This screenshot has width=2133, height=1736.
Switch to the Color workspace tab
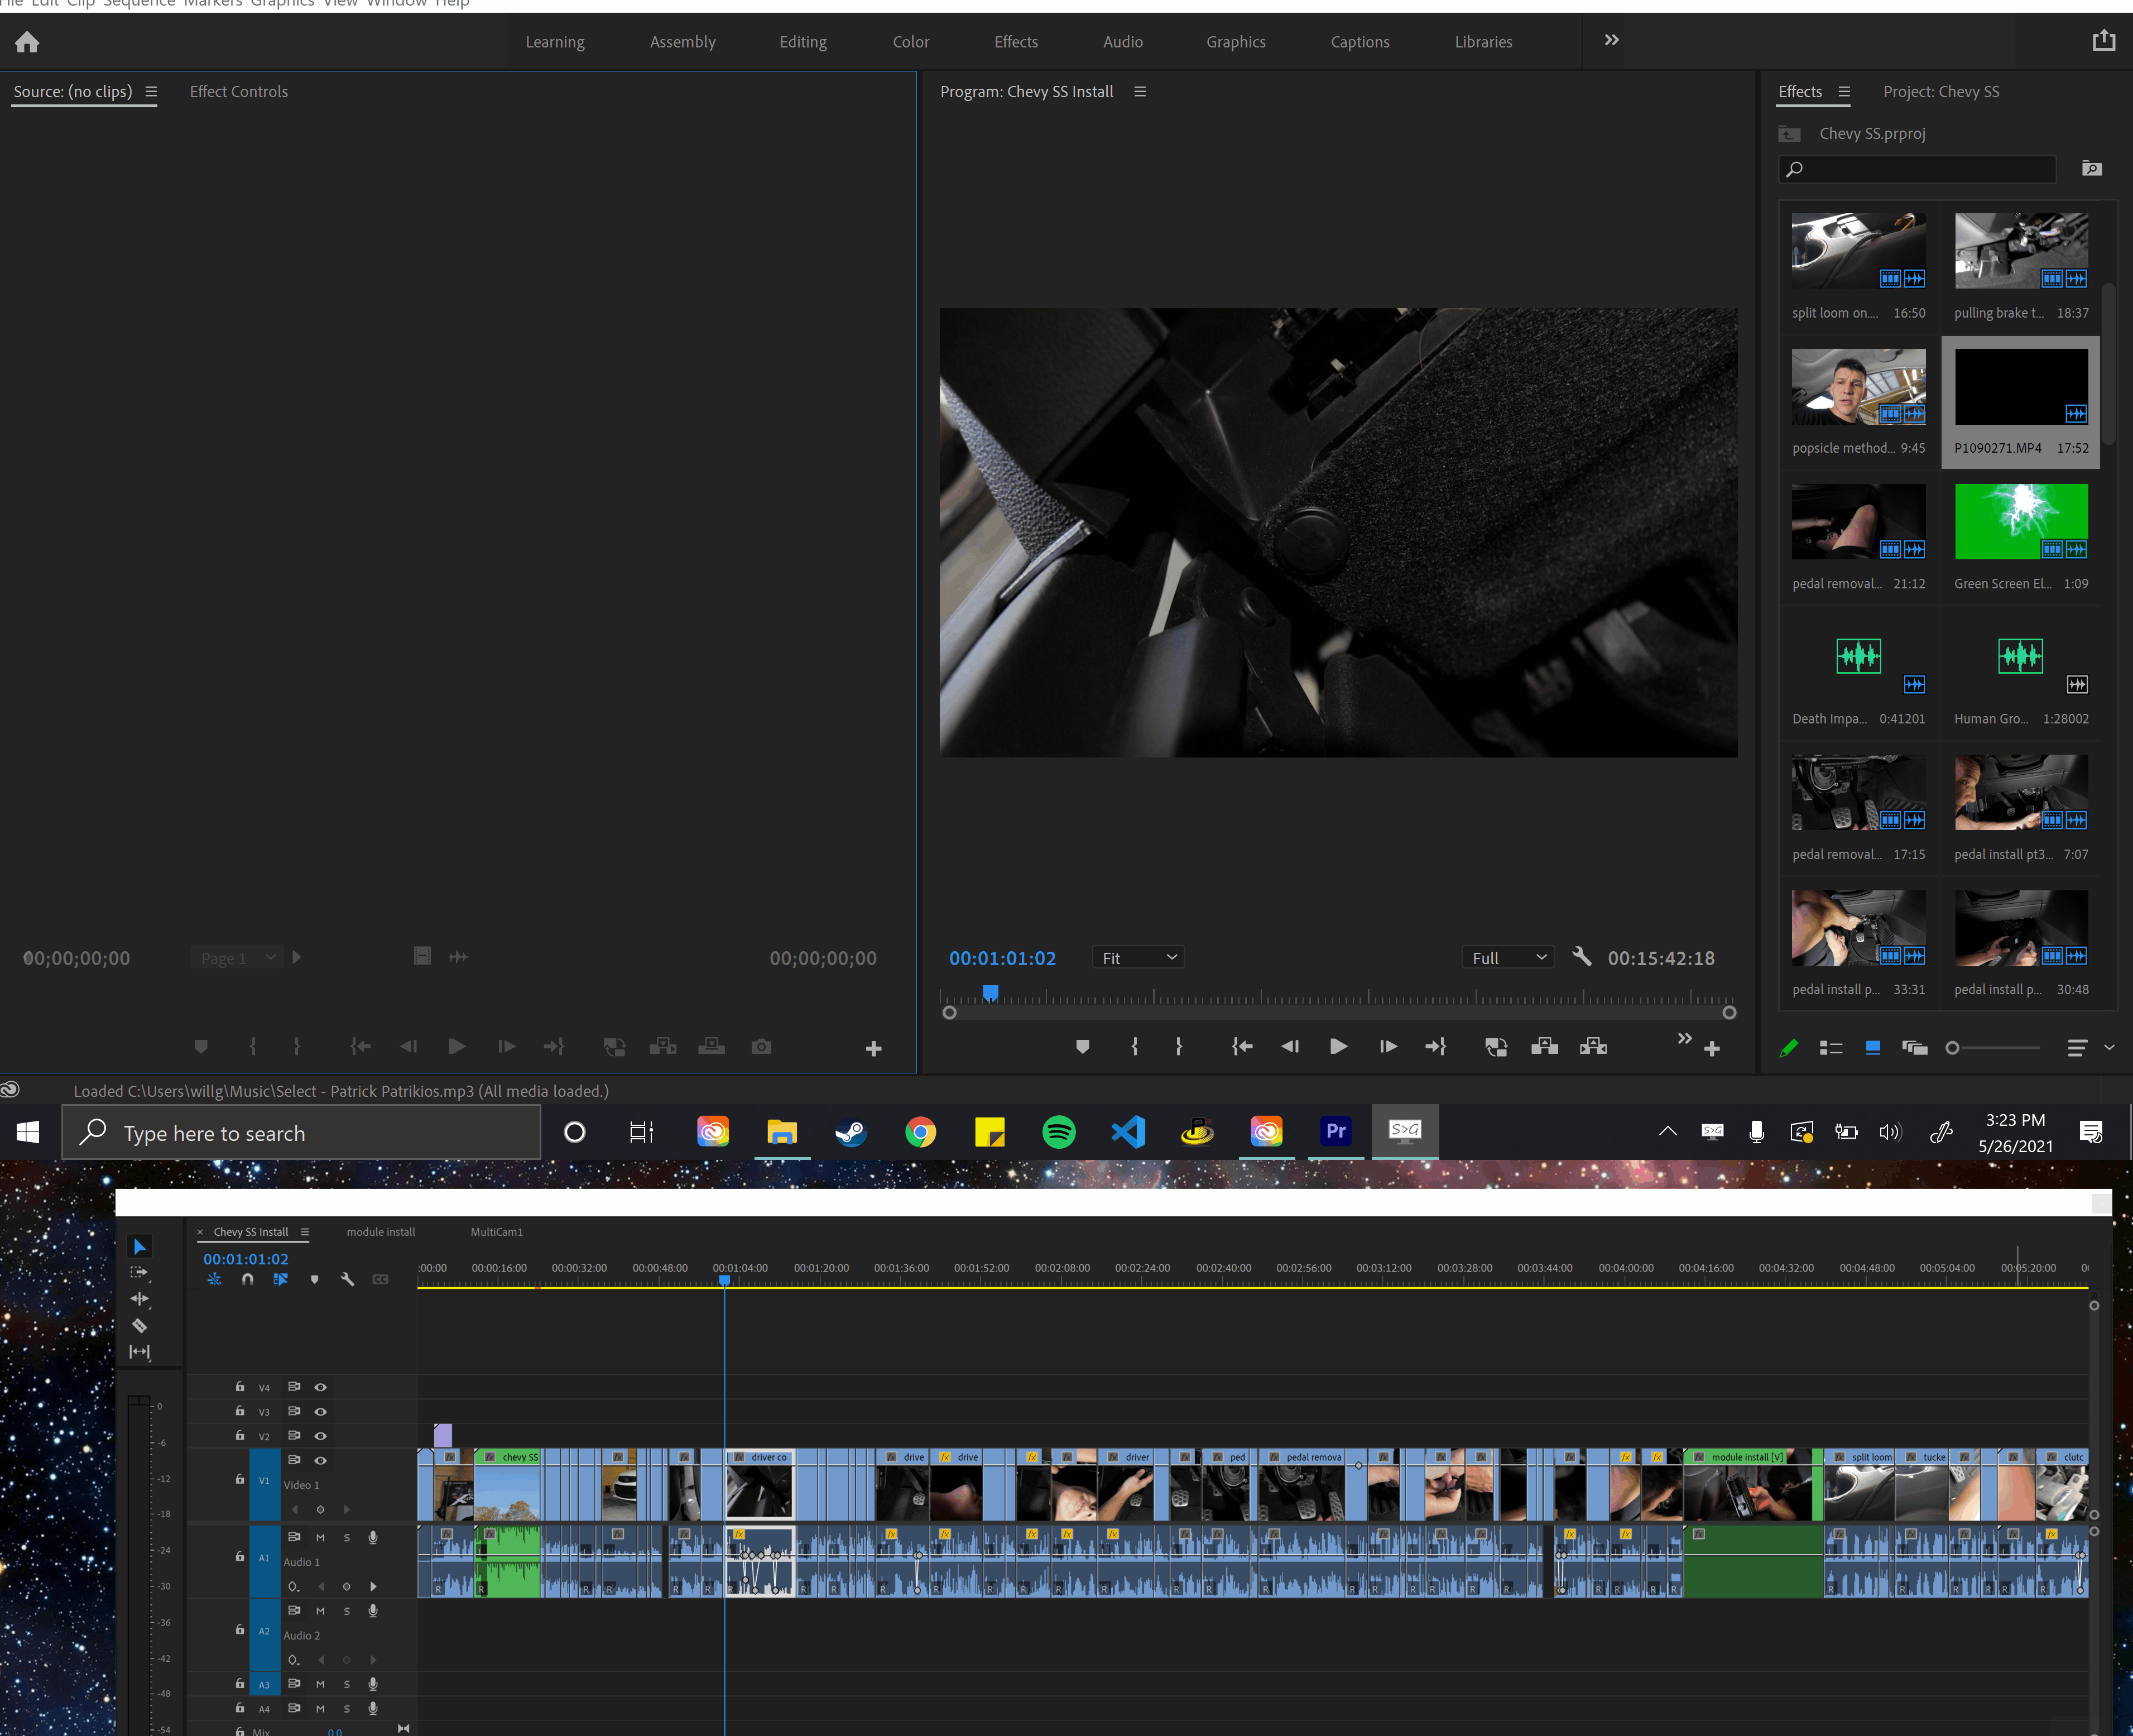[x=911, y=42]
